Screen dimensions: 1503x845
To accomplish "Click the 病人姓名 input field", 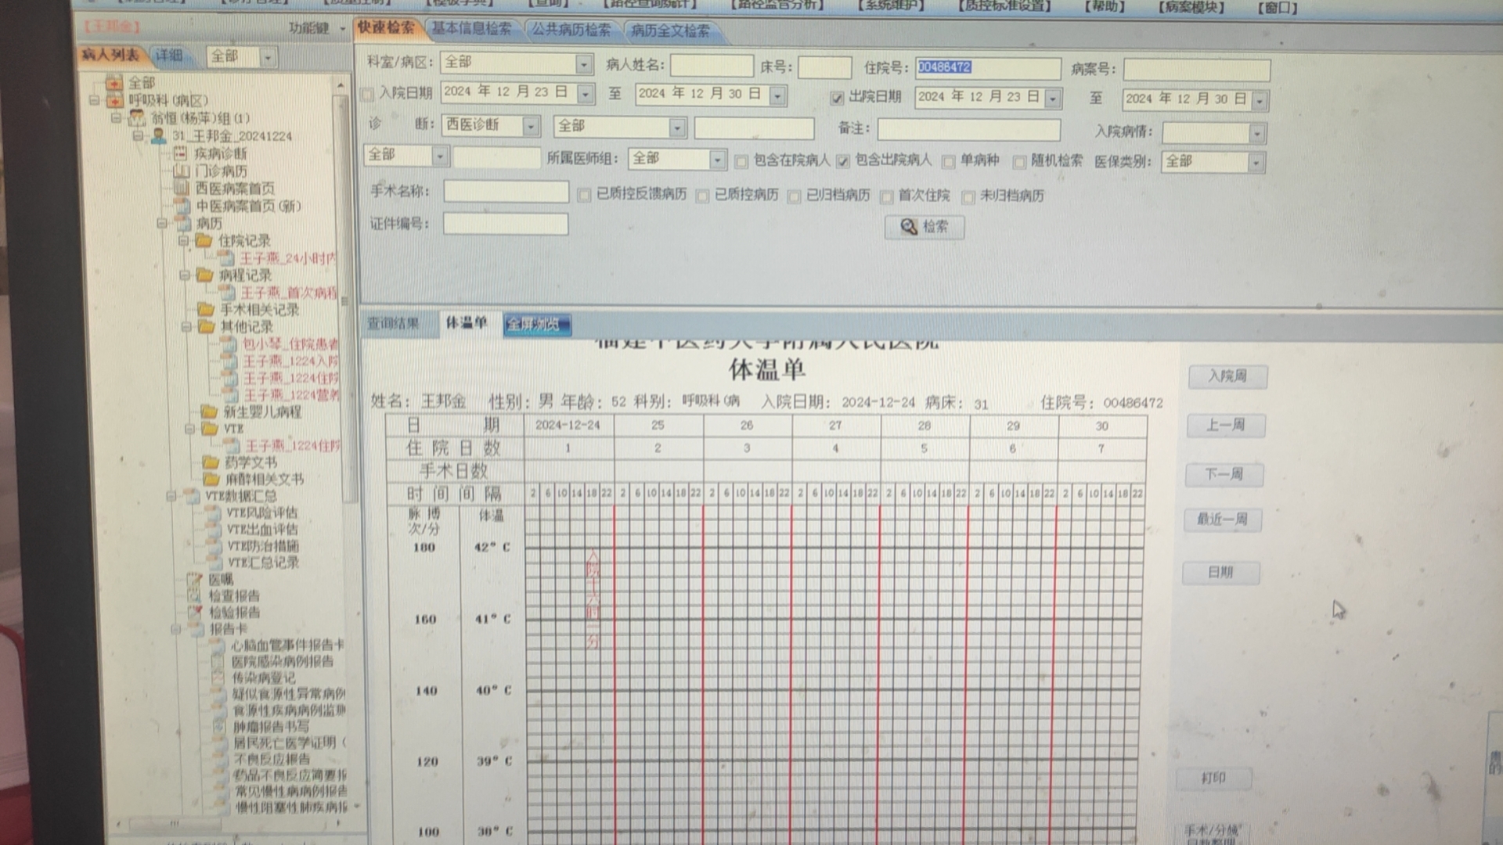I will (711, 66).
